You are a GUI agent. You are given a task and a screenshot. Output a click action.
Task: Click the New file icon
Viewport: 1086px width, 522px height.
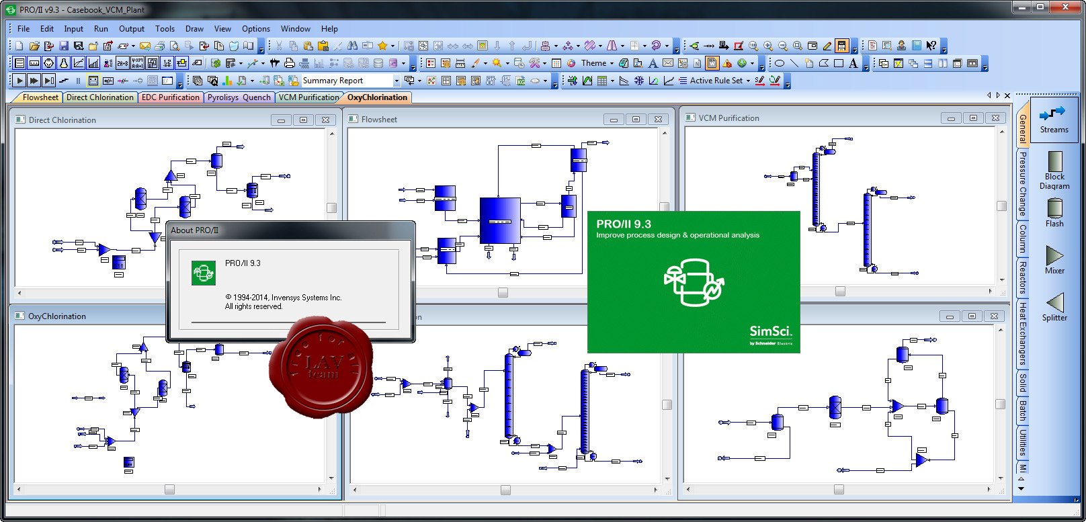19,46
